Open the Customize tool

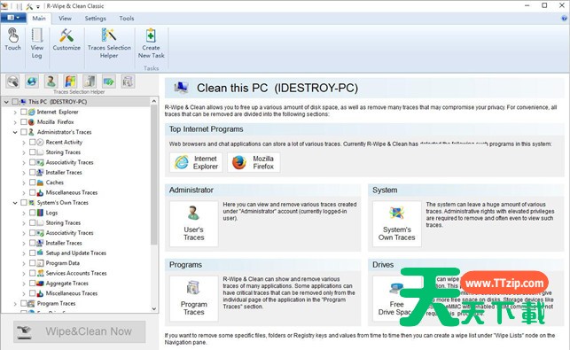(66, 40)
